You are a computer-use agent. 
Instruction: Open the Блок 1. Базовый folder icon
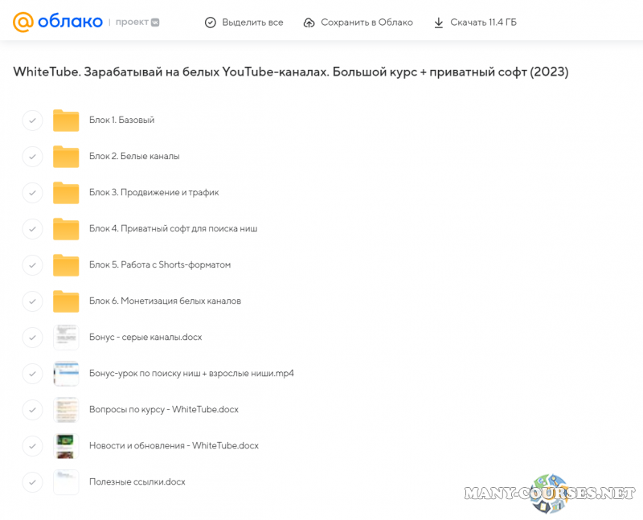pos(66,121)
